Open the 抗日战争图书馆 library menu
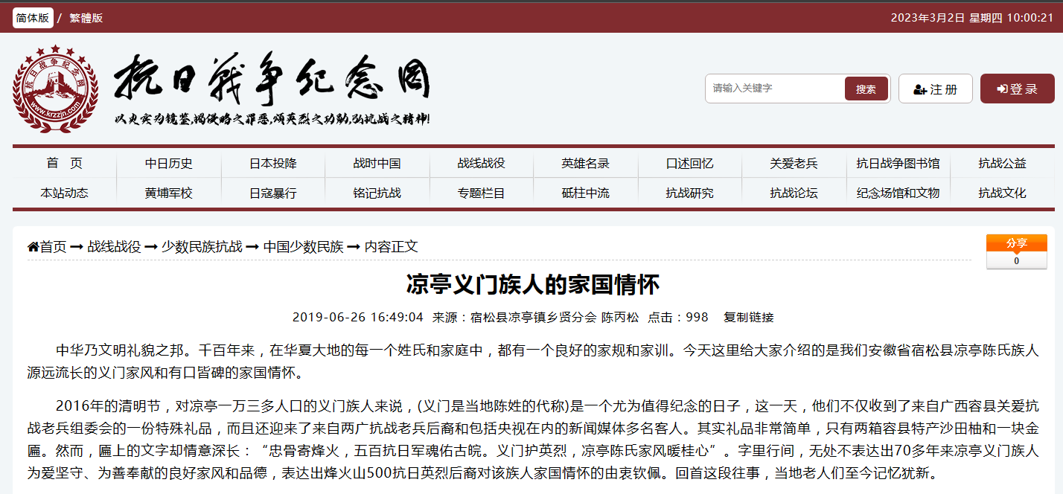 point(898,164)
